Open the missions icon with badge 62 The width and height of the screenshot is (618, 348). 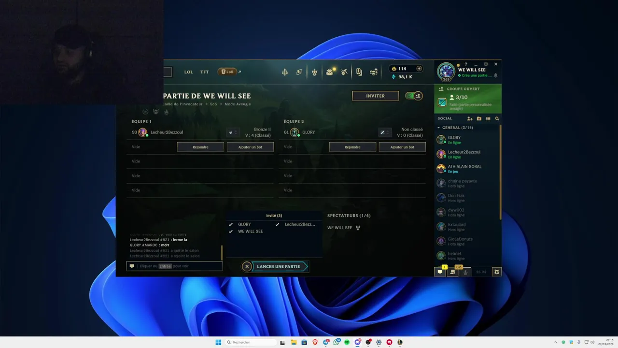(453, 272)
